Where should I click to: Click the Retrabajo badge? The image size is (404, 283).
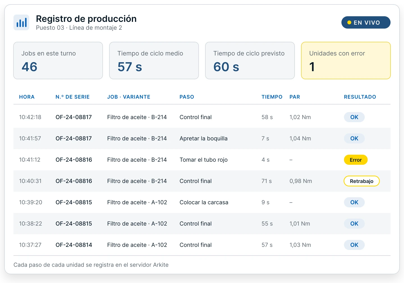point(362,181)
